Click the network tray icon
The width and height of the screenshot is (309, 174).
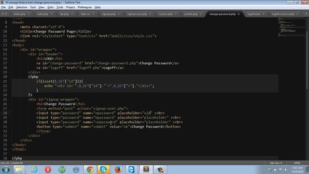tap(275, 170)
